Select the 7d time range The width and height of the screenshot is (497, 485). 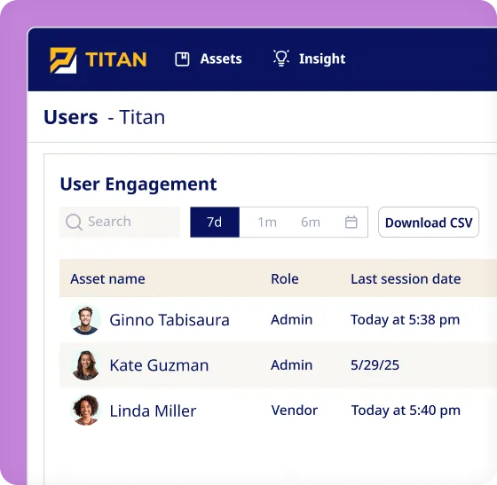point(215,223)
